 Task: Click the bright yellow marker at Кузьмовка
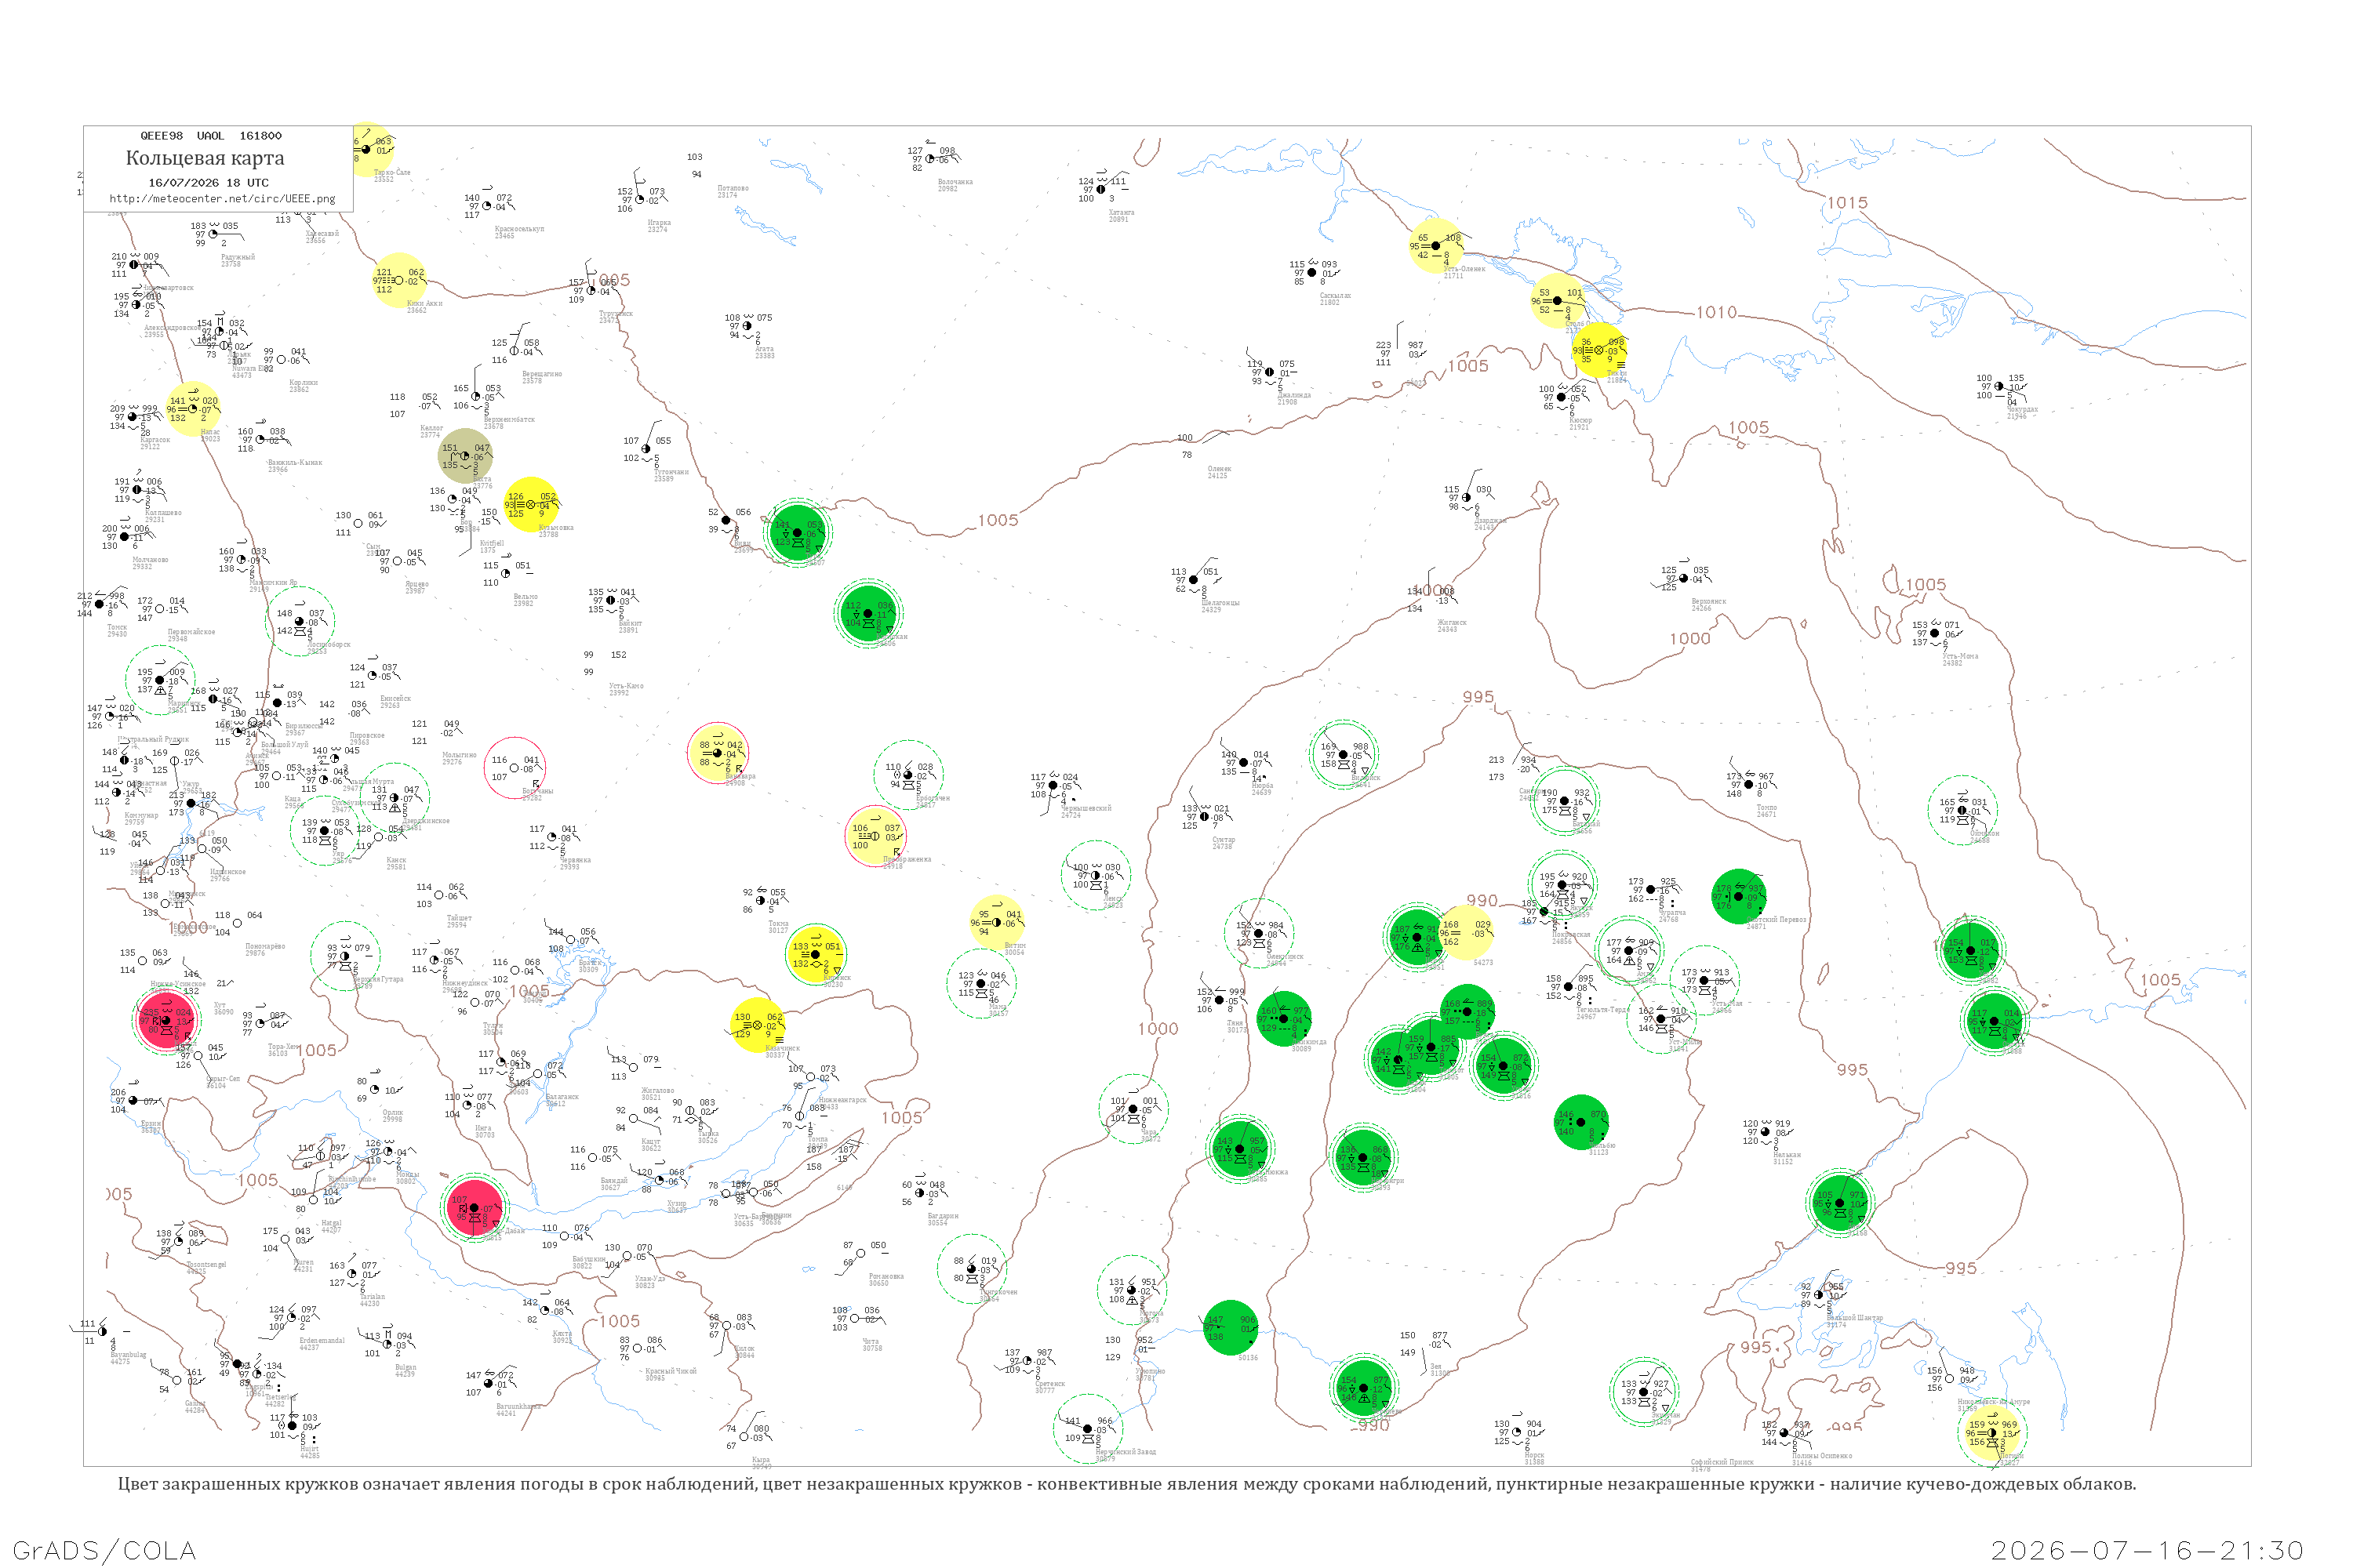[x=530, y=505]
